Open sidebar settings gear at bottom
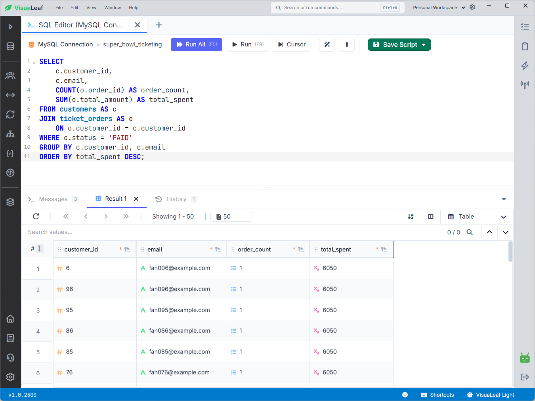 pyautogui.click(x=10, y=377)
